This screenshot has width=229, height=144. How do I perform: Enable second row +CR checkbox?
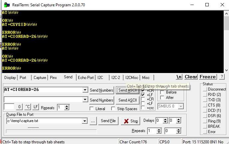pos(143,99)
